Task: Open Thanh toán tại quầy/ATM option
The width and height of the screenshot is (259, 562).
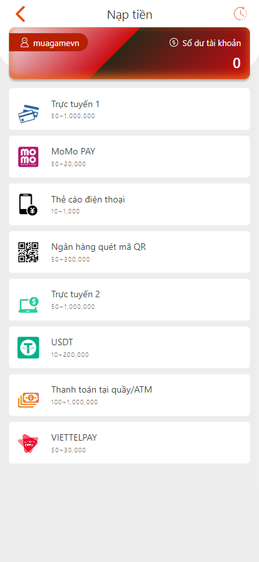Action: [x=129, y=395]
